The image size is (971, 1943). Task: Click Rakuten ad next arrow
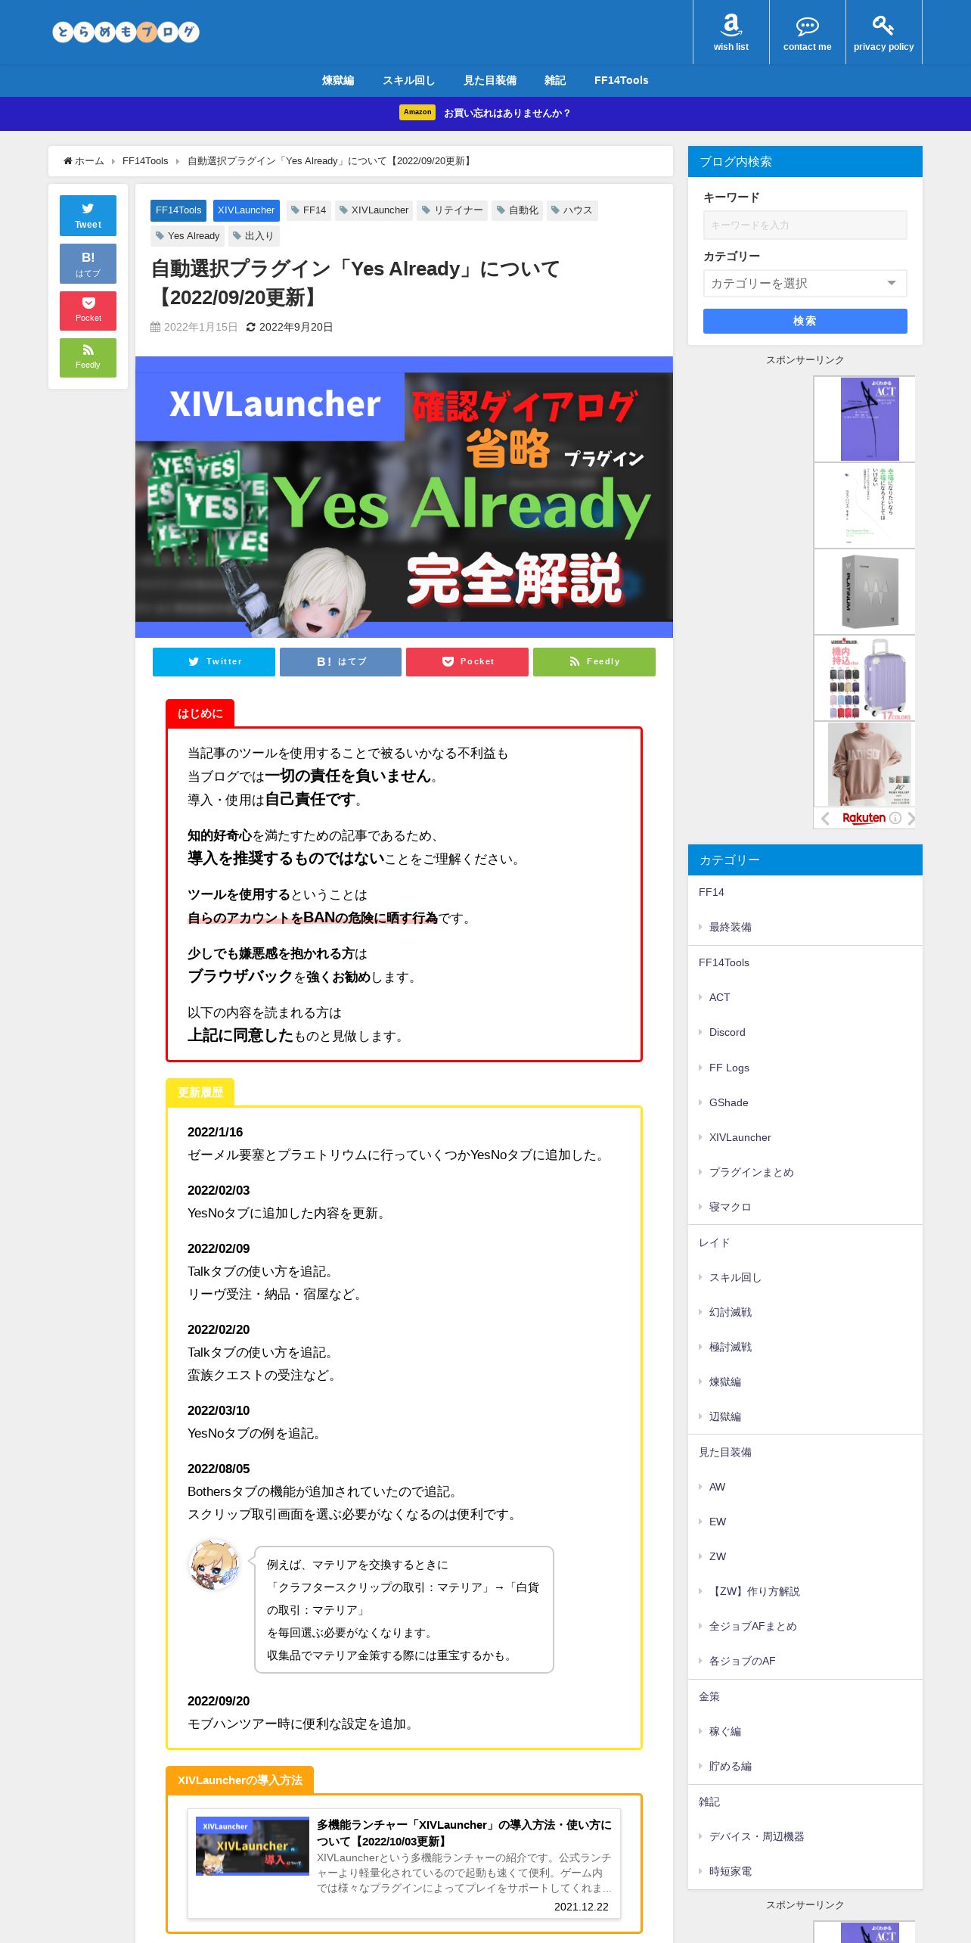point(911,818)
